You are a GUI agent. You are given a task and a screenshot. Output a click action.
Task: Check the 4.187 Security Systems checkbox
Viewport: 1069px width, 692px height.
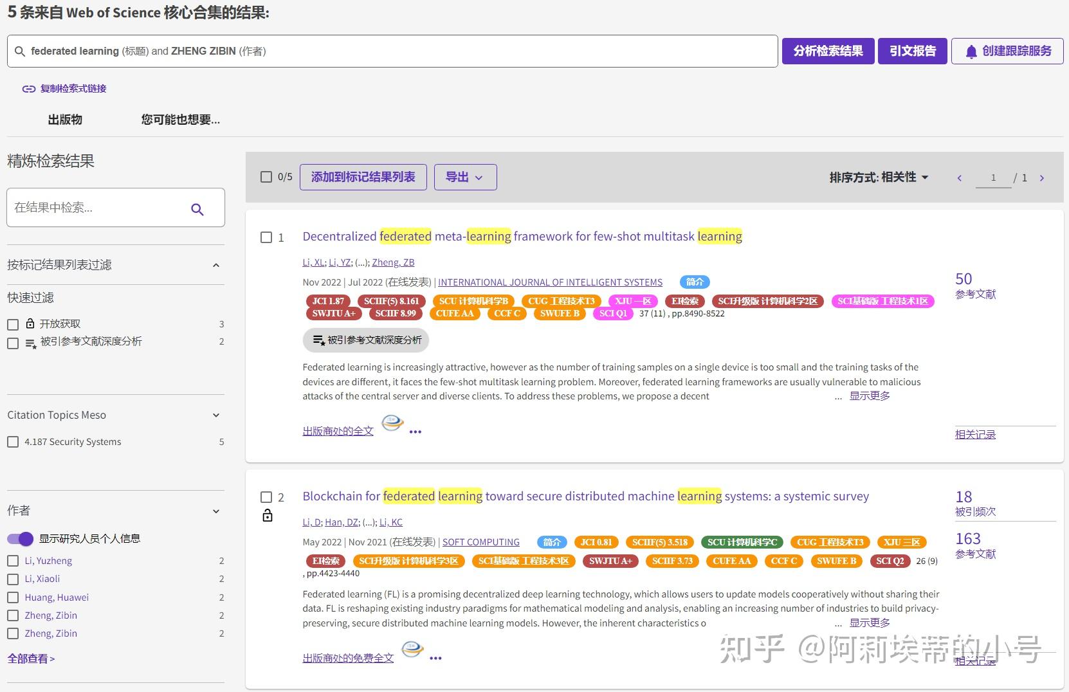[13, 442]
